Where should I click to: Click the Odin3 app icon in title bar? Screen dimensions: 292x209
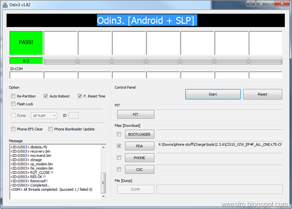(5, 5)
